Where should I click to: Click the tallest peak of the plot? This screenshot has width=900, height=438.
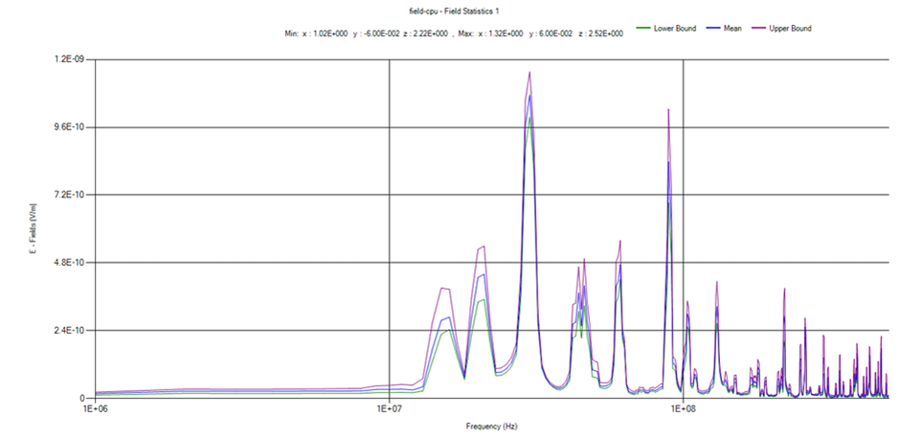pyautogui.click(x=529, y=73)
